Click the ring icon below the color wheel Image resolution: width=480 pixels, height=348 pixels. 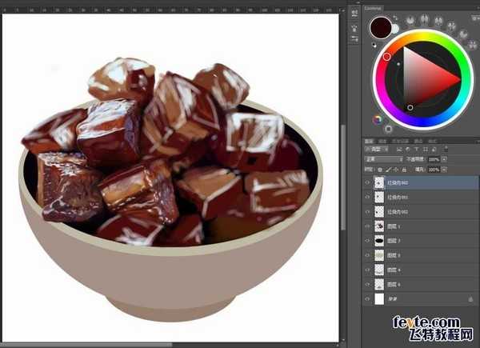coord(389,128)
